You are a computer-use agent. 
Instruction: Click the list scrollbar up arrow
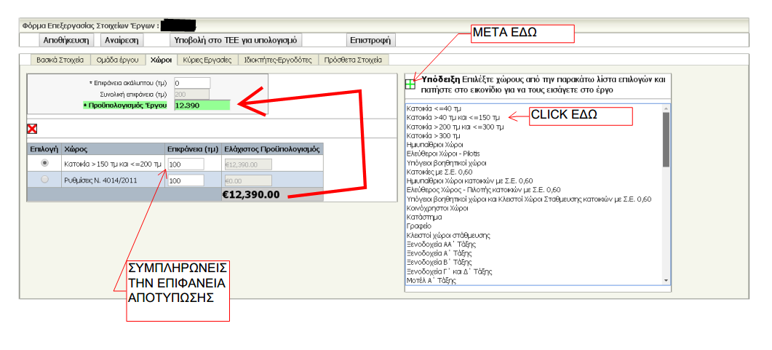(x=665, y=108)
